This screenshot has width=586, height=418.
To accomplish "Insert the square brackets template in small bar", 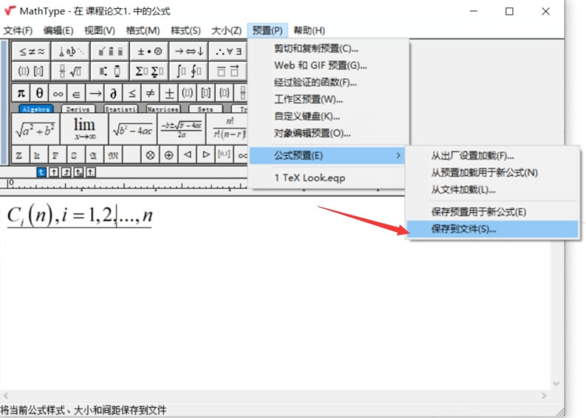I will (206, 93).
